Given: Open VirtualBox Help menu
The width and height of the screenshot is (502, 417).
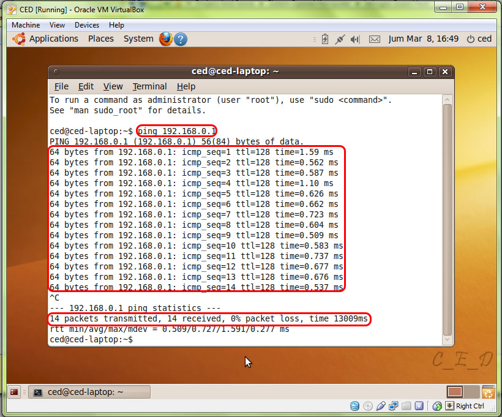Looking at the screenshot, I should [x=116, y=25].
